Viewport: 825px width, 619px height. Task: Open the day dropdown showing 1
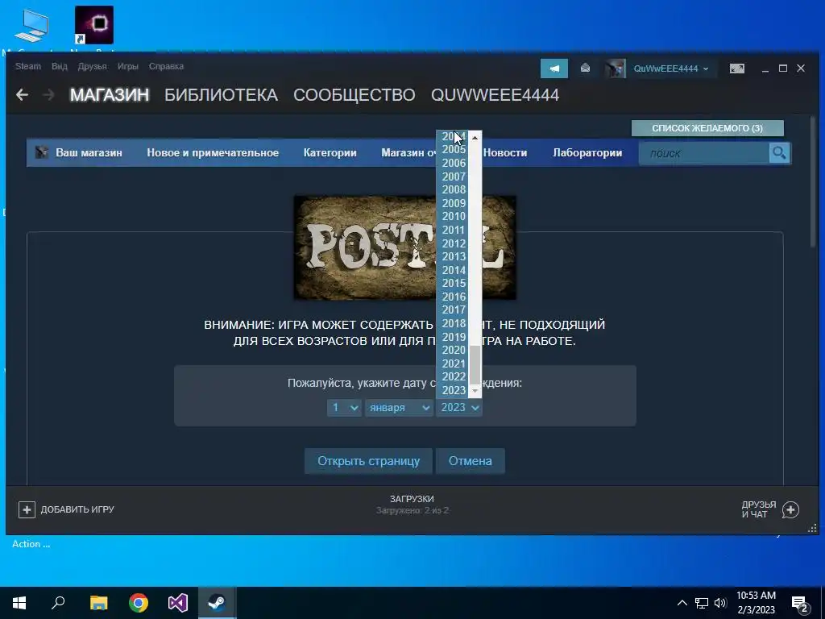pos(344,407)
